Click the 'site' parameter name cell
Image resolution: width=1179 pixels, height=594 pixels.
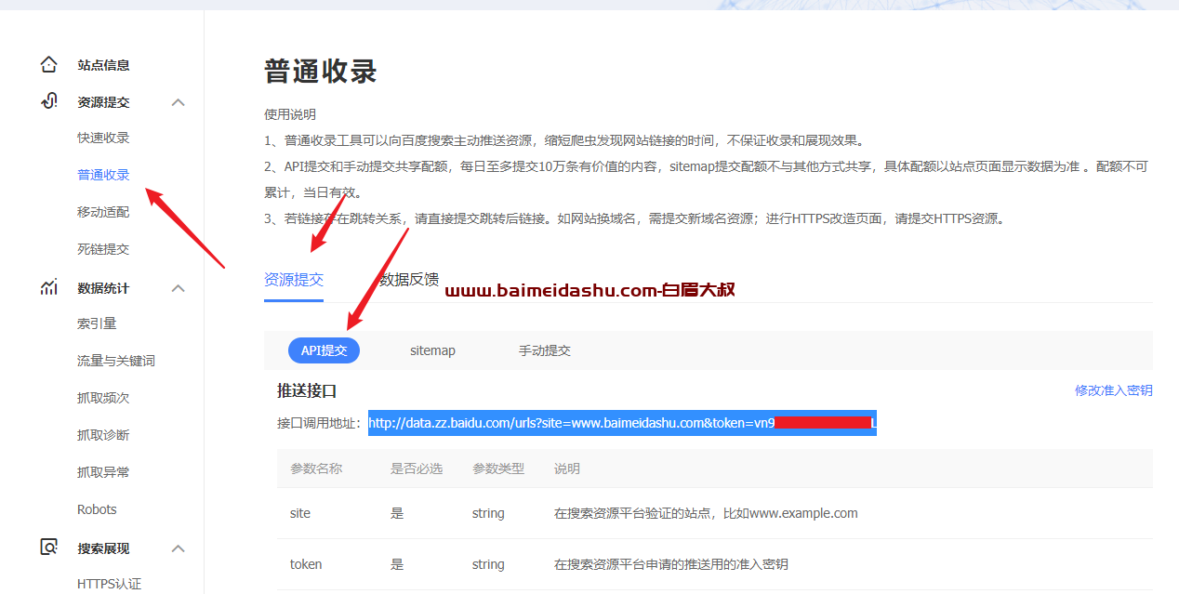(300, 513)
